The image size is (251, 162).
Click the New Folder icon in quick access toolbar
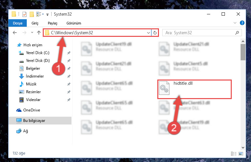click(x=32, y=14)
